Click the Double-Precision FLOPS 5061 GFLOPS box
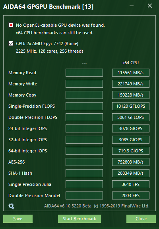 [131, 117]
